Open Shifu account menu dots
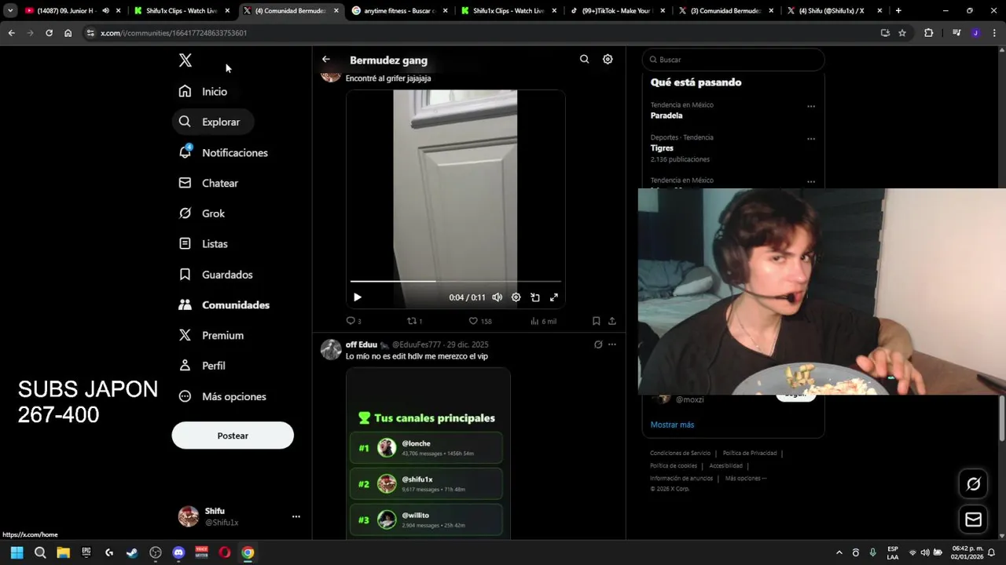 pyautogui.click(x=296, y=516)
